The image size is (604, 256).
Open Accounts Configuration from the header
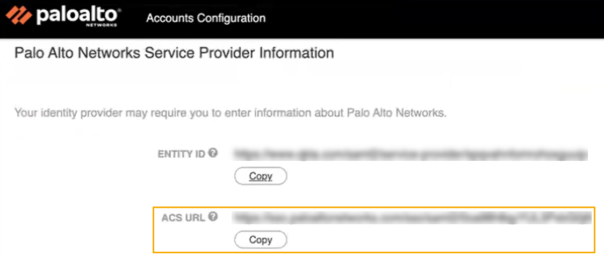(x=206, y=18)
